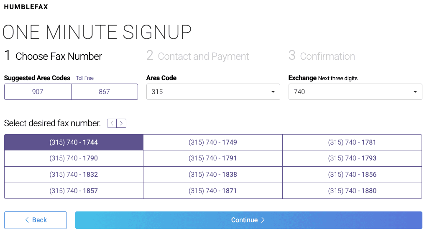Go Back to the previous page
The image size is (427, 234).
coord(36,220)
